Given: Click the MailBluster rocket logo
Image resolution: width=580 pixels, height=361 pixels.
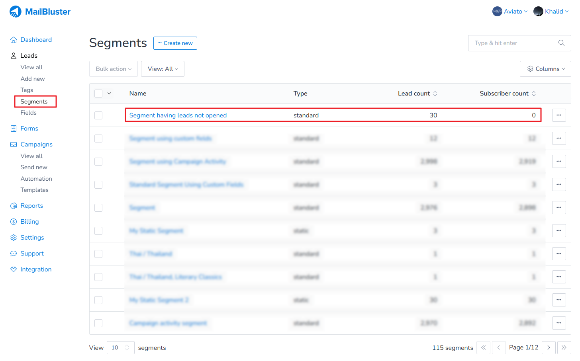Looking at the screenshot, I should [15, 11].
